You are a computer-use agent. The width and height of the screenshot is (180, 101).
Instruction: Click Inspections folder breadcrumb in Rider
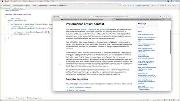coord(52,6)
